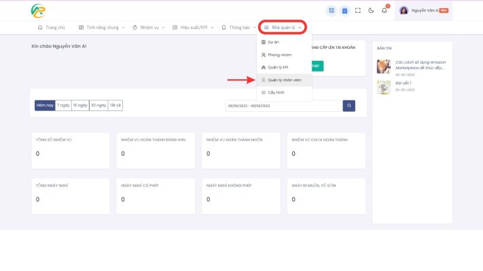Open the blue calendar icon in header
The width and height of the screenshot is (483, 271).
click(344, 11)
